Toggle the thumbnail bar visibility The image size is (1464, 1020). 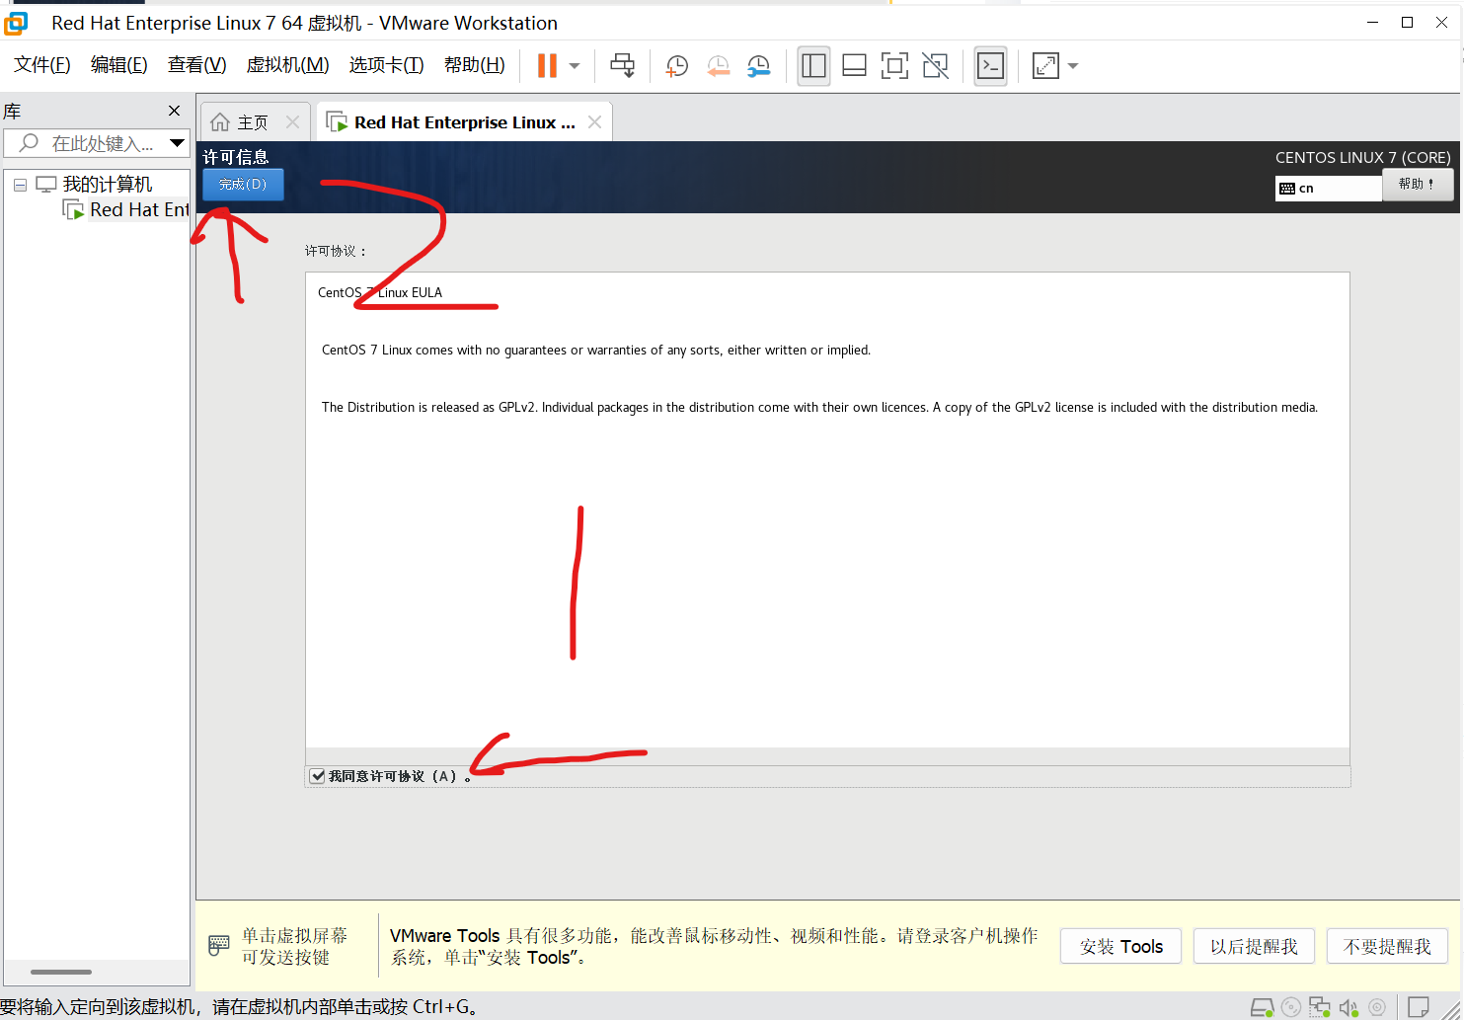pyautogui.click(x=854, y=65)
